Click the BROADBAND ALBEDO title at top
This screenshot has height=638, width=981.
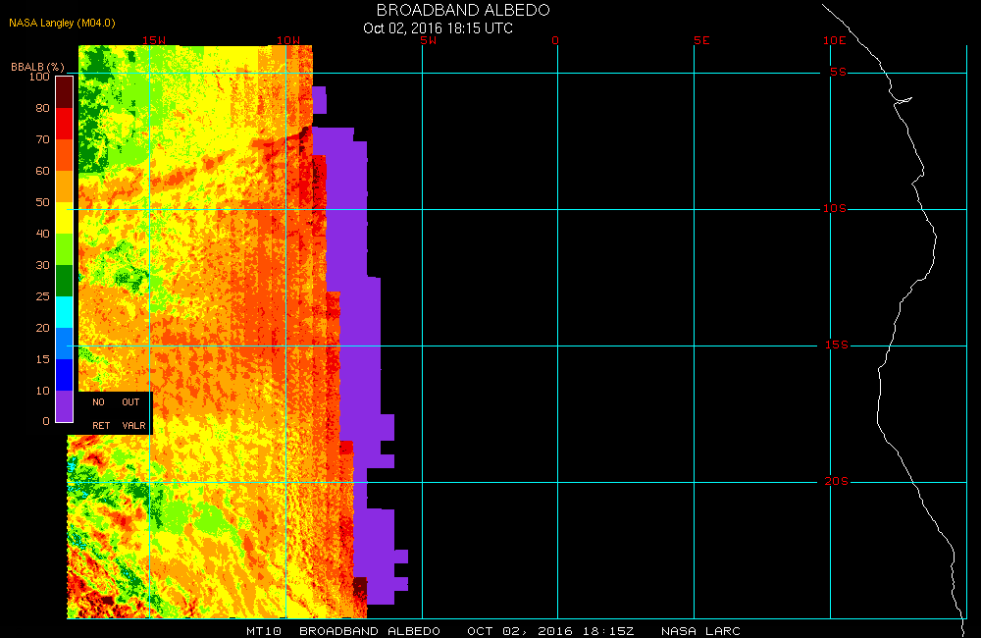click(x=463, y=10)
